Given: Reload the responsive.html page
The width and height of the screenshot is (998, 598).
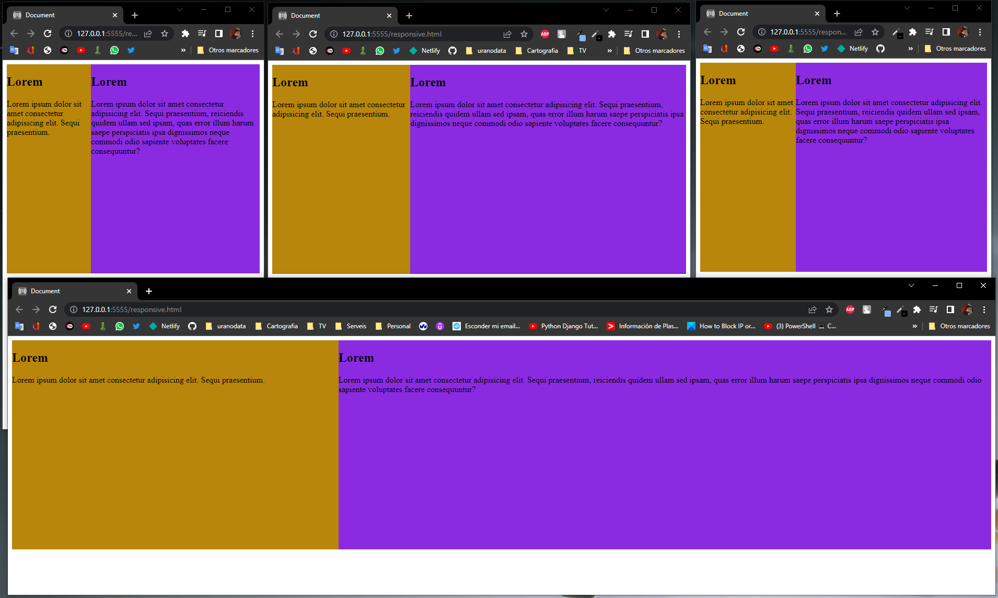Looking at the screenshot, I should (x=52, y=309).
